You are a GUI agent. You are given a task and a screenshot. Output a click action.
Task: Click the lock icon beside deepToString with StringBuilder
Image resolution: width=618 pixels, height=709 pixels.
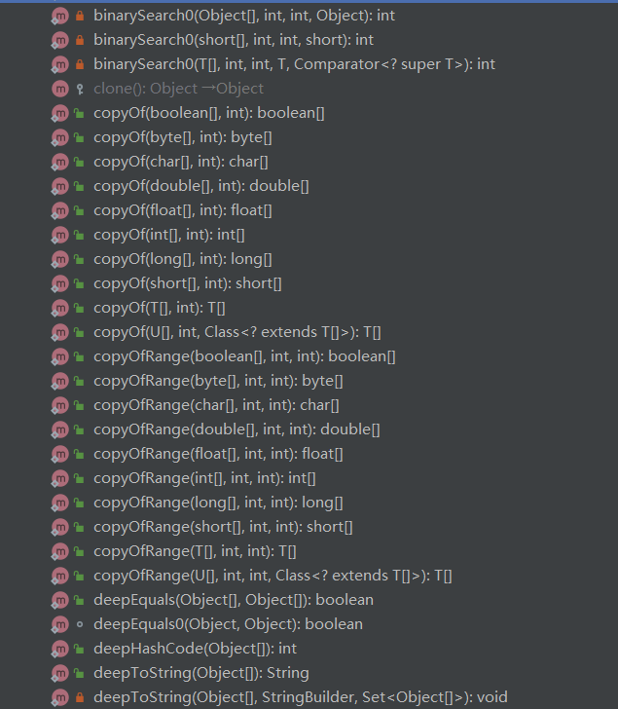pyautogui.click(x=80, y=697)
